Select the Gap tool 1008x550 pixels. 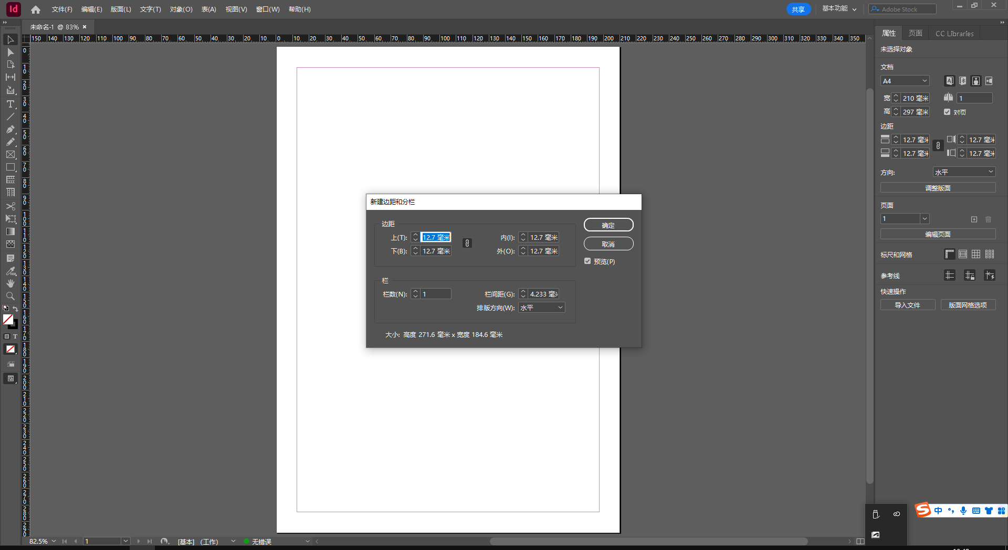pos(10,77)
